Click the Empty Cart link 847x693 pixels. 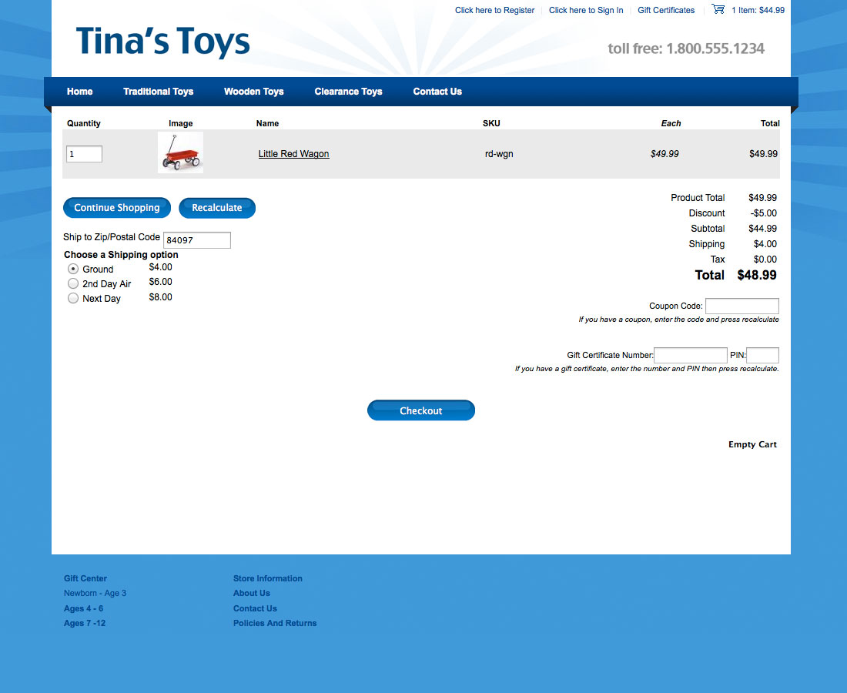[x=752, y=444]
